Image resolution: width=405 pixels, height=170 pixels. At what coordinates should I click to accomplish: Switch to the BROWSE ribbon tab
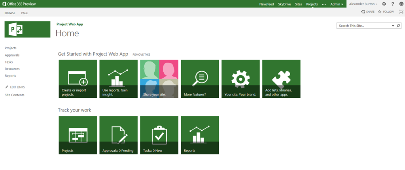(x=10, y=13)
